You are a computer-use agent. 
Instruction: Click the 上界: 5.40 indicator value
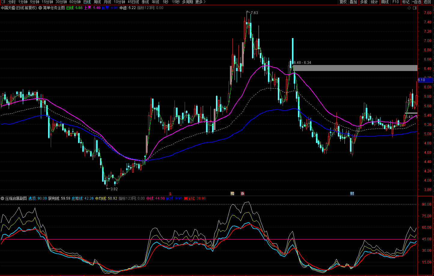[x=92, y=8]
